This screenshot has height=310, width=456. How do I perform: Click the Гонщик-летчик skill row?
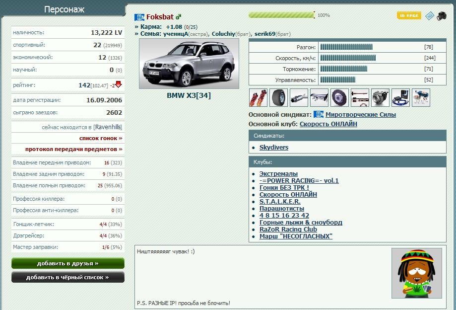68,224
